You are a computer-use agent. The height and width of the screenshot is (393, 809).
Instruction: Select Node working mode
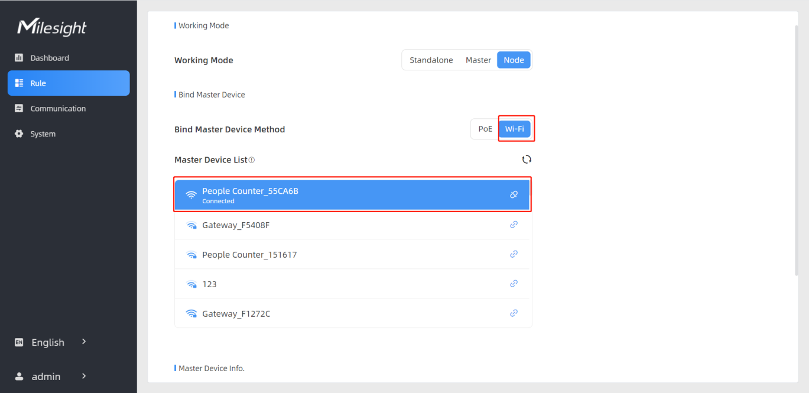[x=514, y=60]
